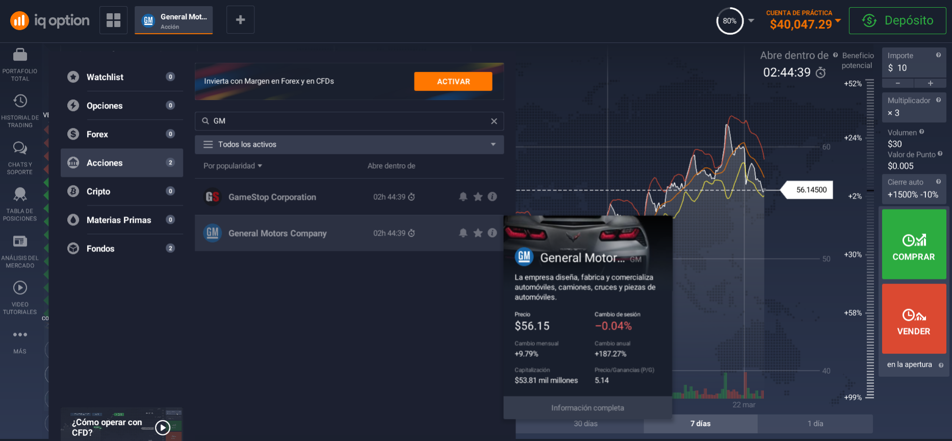The height and width of the screenshot is (441, 952).
Task: Click the GM search input field
Action: tap(349, 121)
